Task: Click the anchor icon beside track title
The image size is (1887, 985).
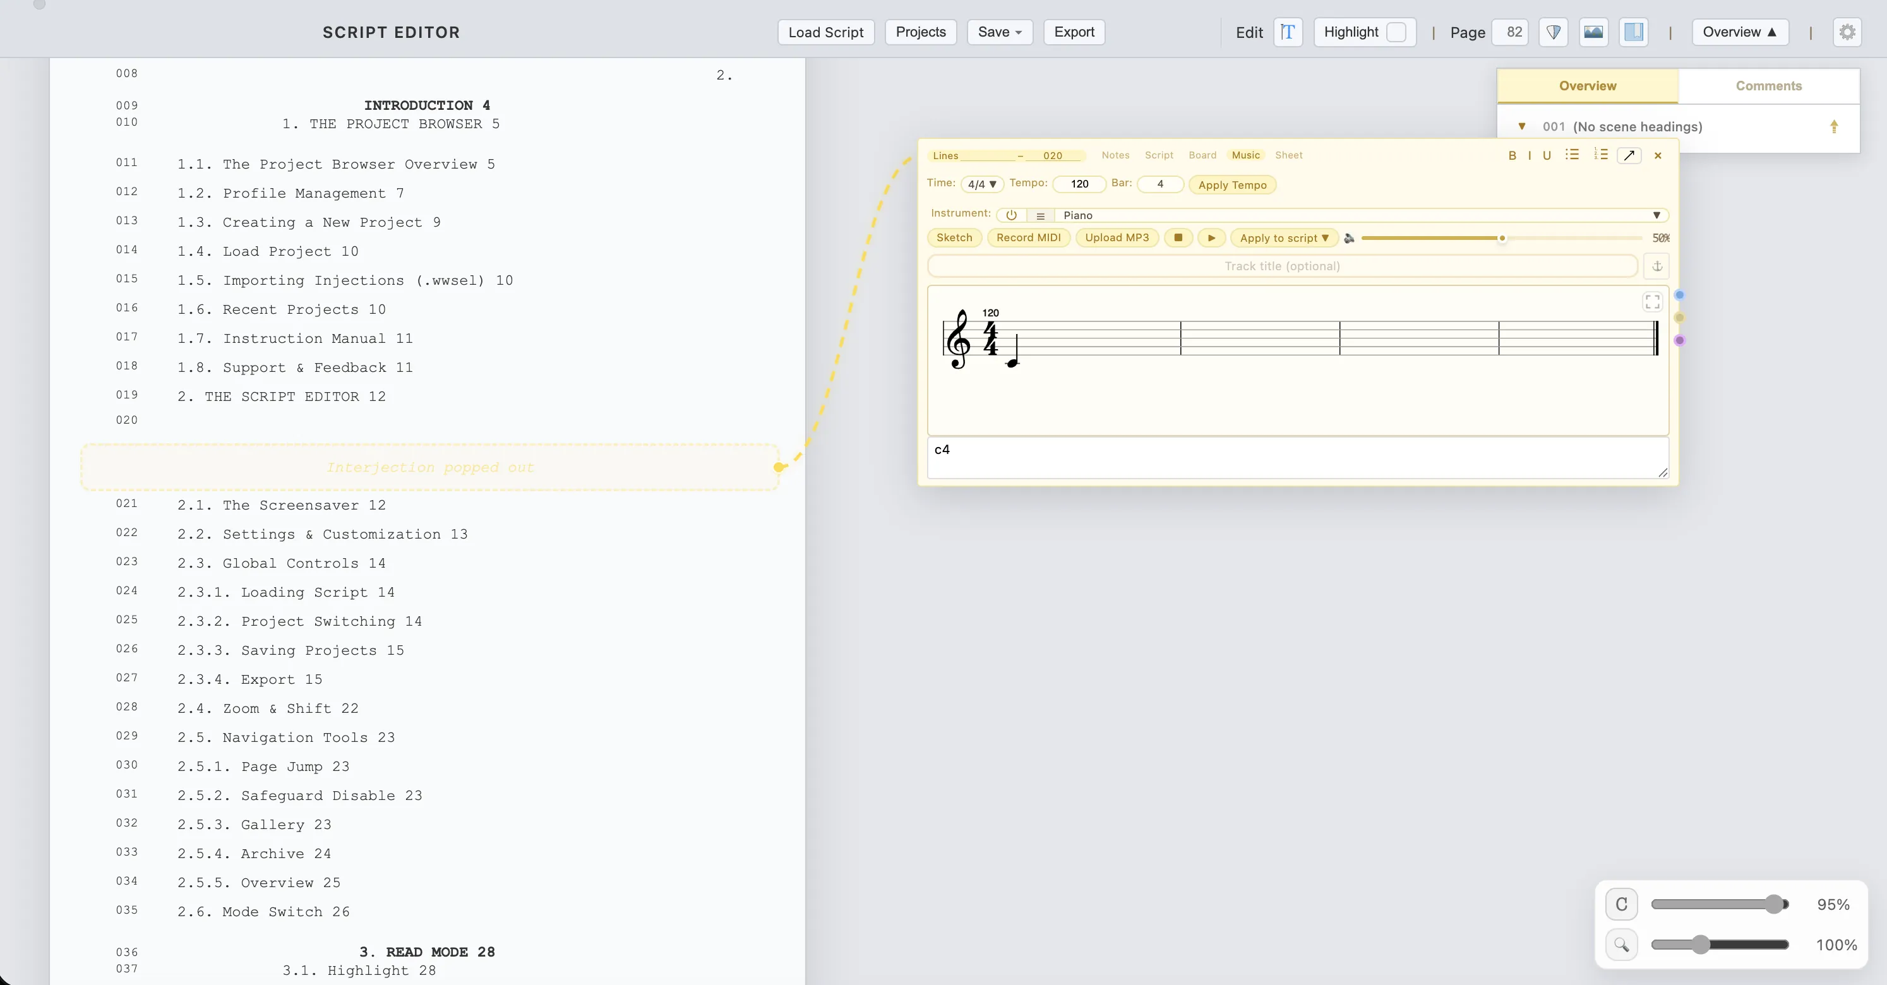Action: coord(1656,266)
